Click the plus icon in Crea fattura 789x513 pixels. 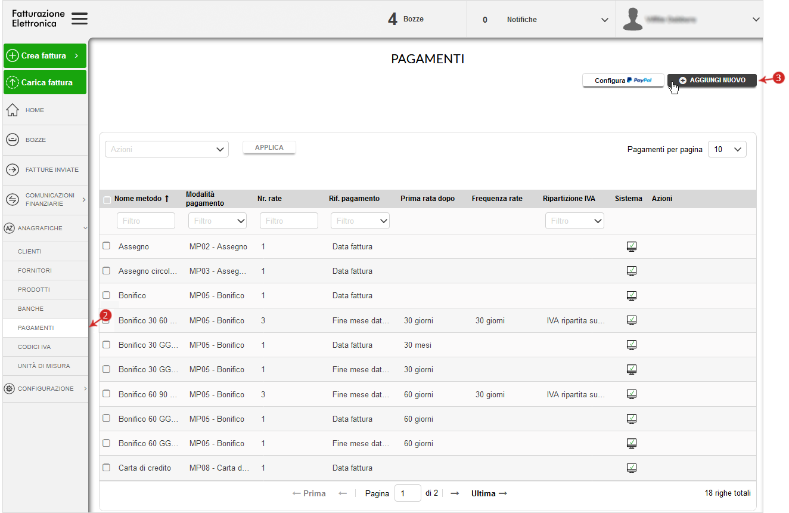(x=13, y=55)
